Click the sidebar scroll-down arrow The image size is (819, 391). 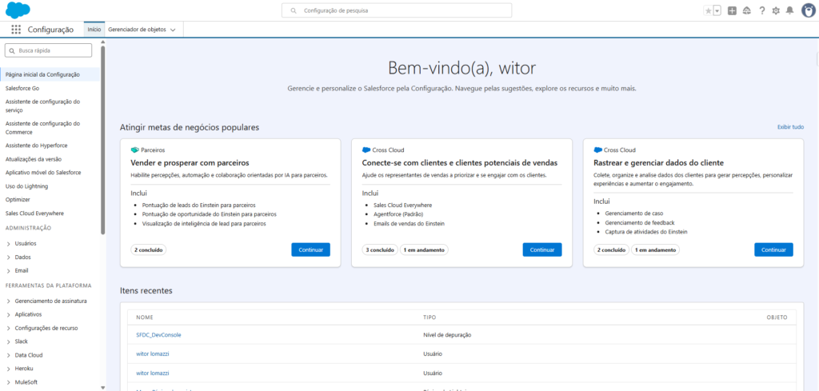(103, 387)
